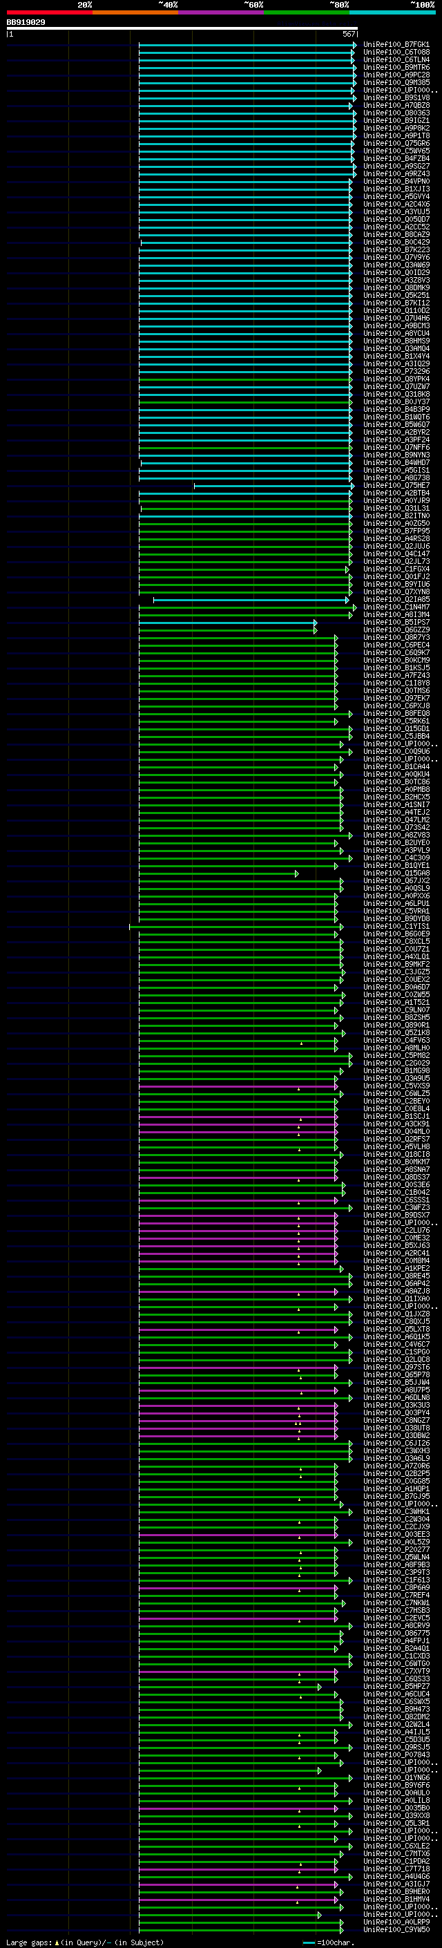Open hit UniRef100_B8FEQ8
Image resolution: width=442 pixels, height=1948 pixels.
pos(396,714)
